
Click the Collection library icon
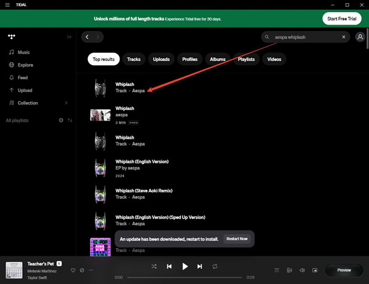pyautogui.click(x=12, y=103)
